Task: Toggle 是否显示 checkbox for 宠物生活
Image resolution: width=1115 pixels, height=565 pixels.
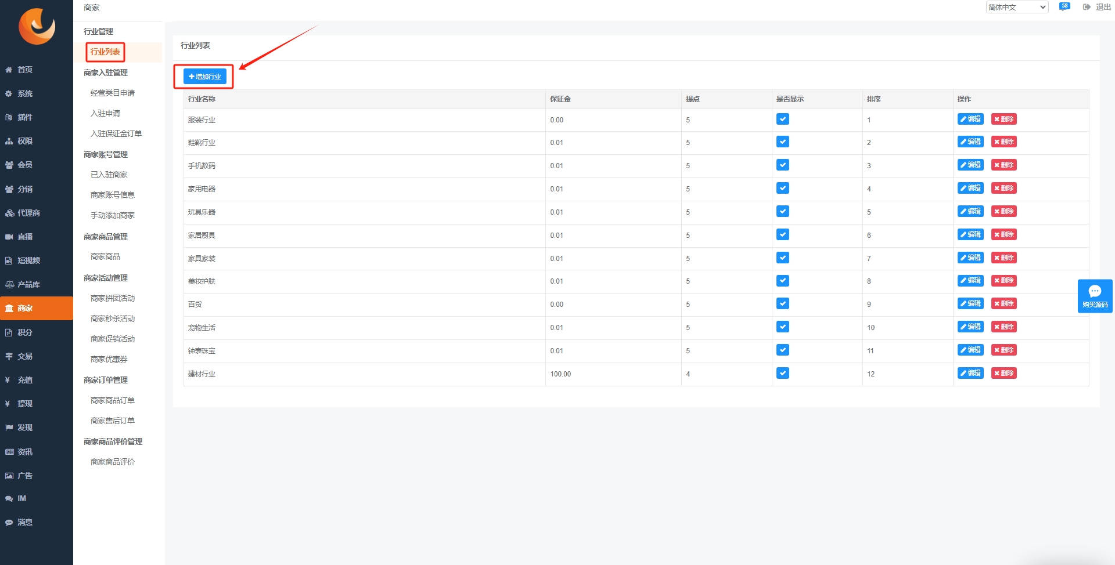Action: tap(783, 327)
